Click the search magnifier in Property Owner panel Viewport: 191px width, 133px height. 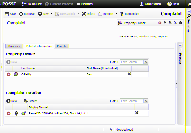[x=175, y=23]
